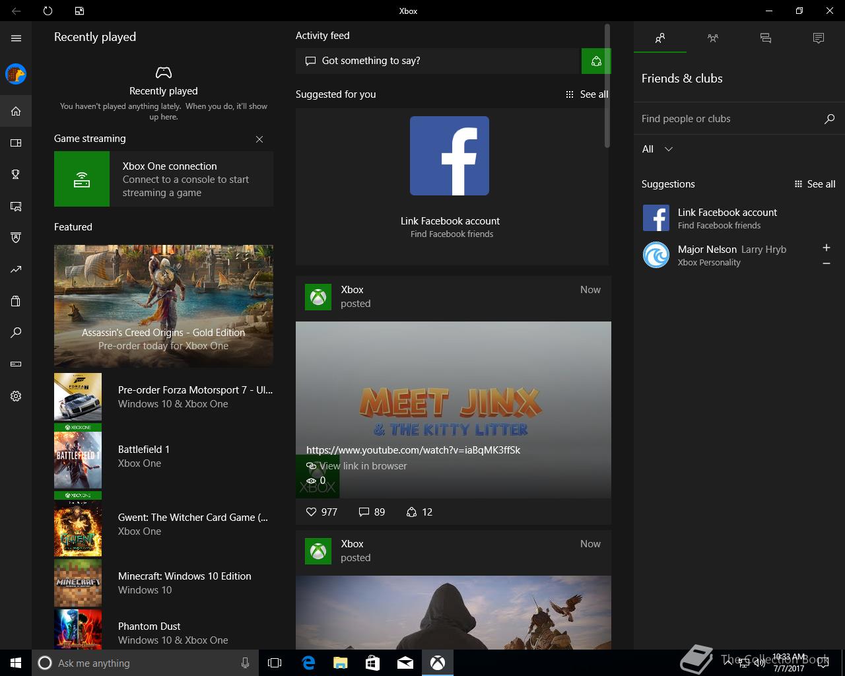Add Major Nelson with plus icon
The width and height of the screenshot is (845, 676).
click(x=827, y=248)
